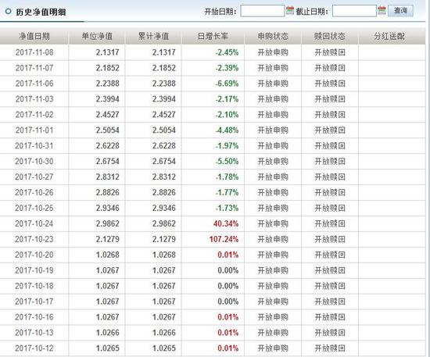The image size is (430, 357).
Task: Click the -1.97% daily growth value
Action: pos(227,145)
